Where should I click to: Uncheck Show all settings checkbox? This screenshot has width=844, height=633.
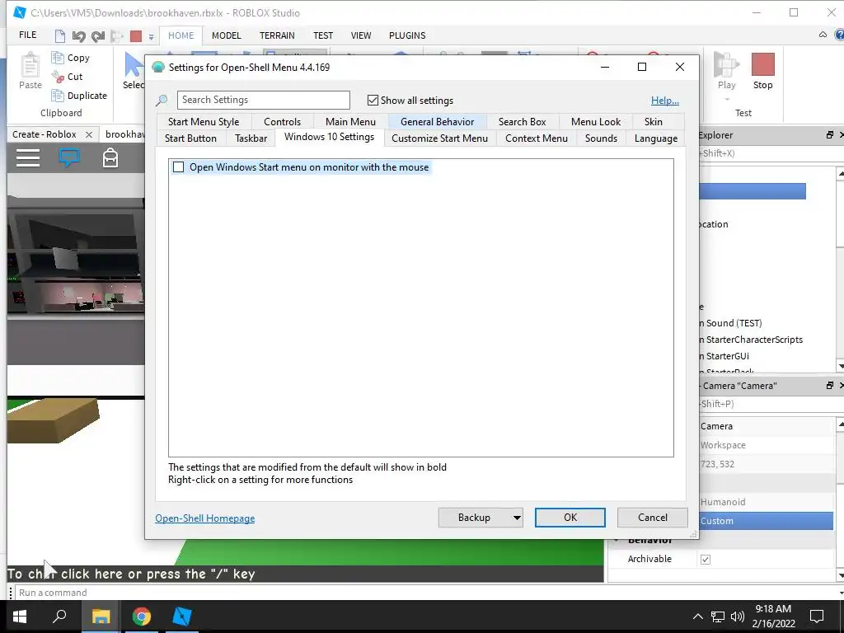tap(373, 100)
